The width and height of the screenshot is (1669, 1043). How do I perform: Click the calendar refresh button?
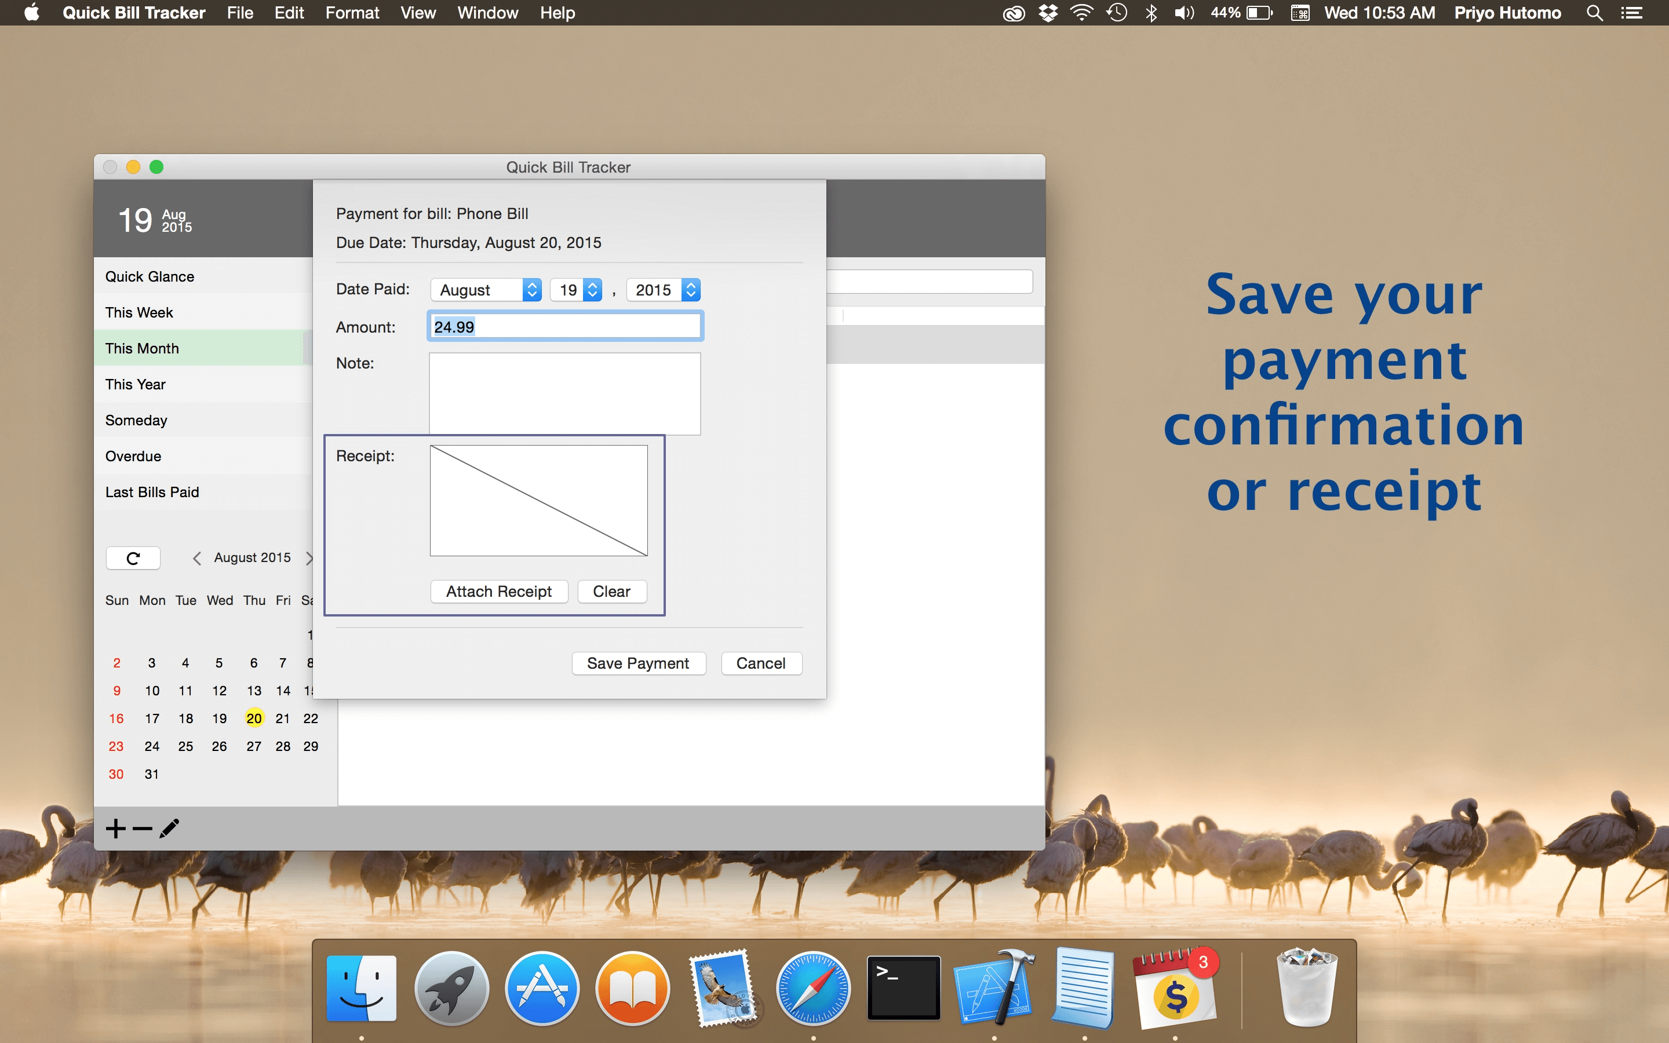click(x=133, y=558)
